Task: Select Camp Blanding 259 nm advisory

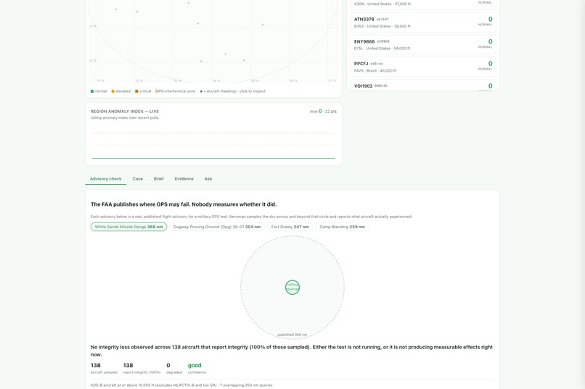Action: [x=342, y=227]
